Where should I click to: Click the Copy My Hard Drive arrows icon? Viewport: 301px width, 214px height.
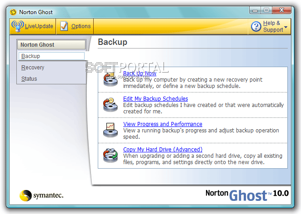pyautogui.click(x=110, y=155)
